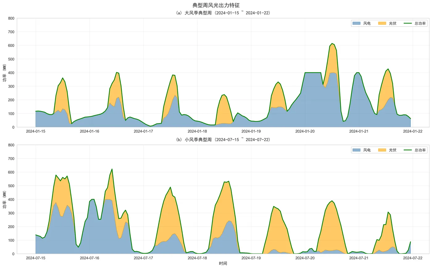This screenshot has width=432, height=268.
Task: Click the 2024-07-15 date tick label
Action: (36, 258)
